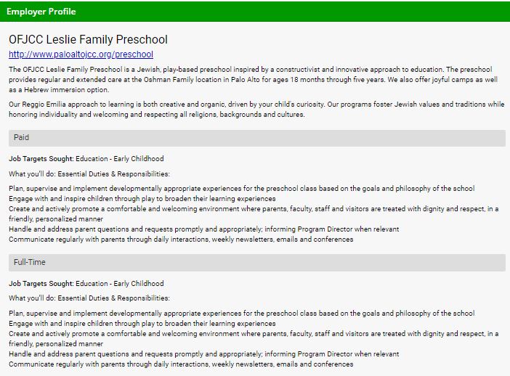The image size is (510, 376).
Task: Click "Job Targets Sought" label under Full-Time
Action: (41, 284)
